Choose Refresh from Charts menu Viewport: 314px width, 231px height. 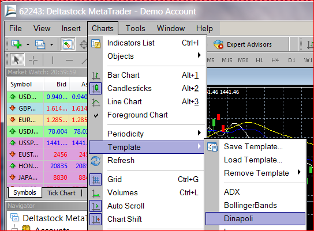click(x=147, y=160)
